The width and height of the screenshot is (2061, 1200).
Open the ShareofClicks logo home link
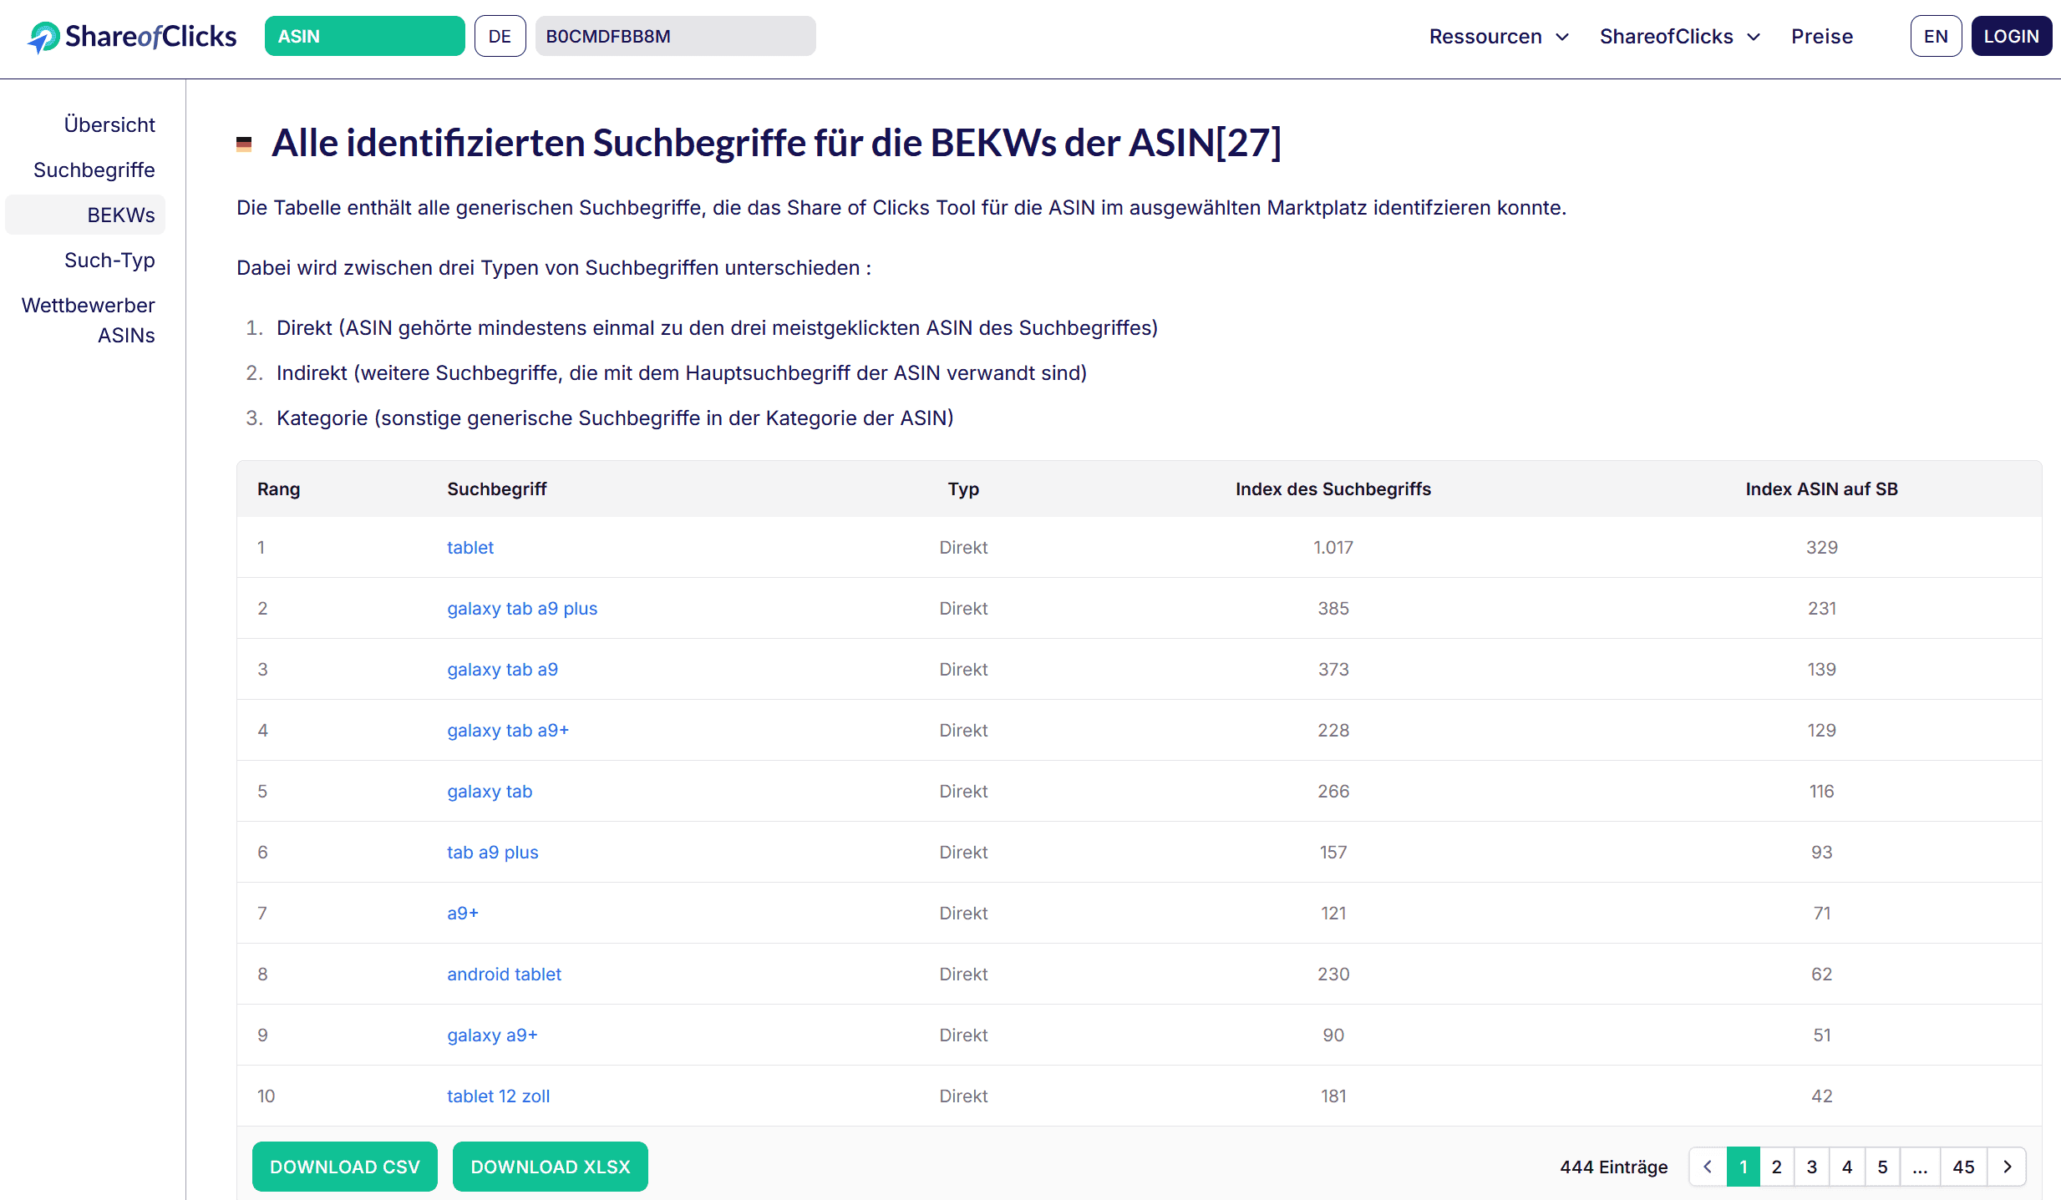132,37
